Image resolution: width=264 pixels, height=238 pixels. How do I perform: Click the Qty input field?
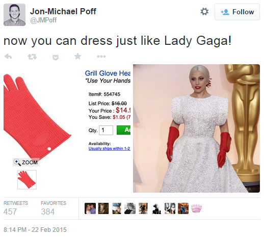[x=106, y=130]
